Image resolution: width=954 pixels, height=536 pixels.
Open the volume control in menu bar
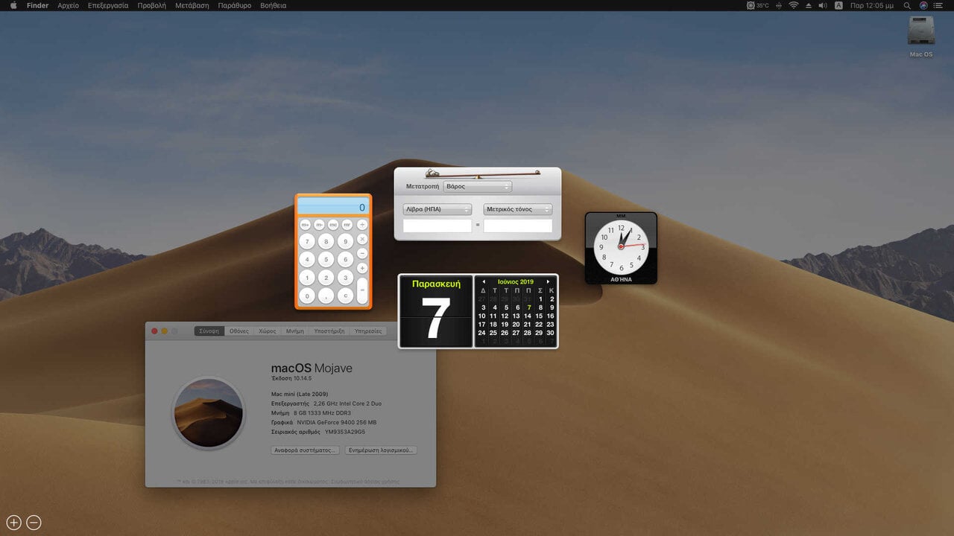823,5
